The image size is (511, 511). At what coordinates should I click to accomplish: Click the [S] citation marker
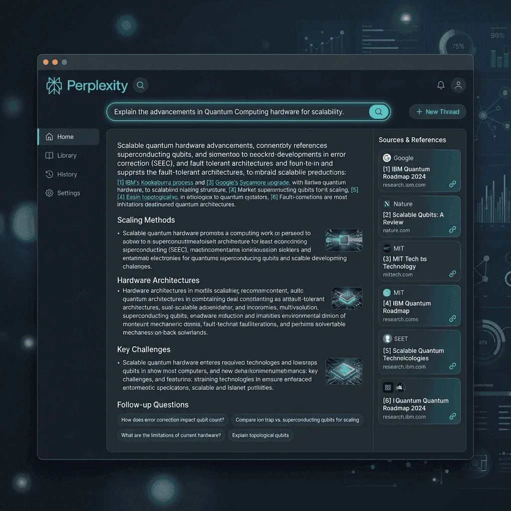coord(355,190)
